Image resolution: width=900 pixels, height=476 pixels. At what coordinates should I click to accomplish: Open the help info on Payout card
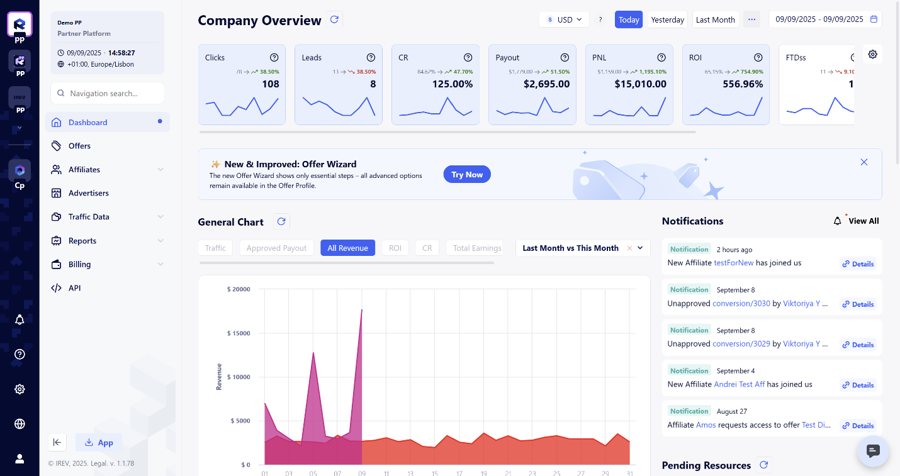click(x=565, y=57)
